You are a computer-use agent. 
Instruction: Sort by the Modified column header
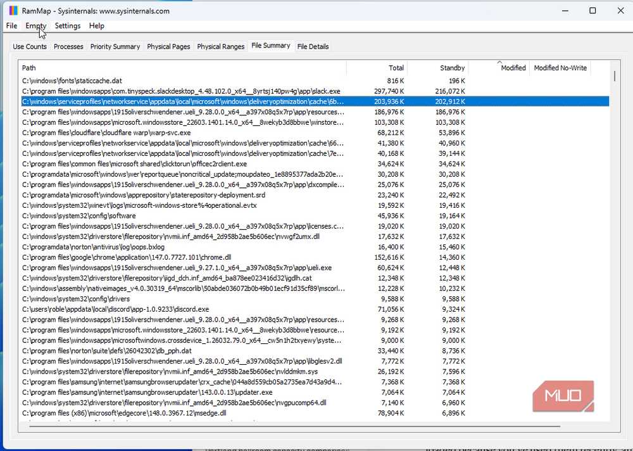(x=499, y=68)
